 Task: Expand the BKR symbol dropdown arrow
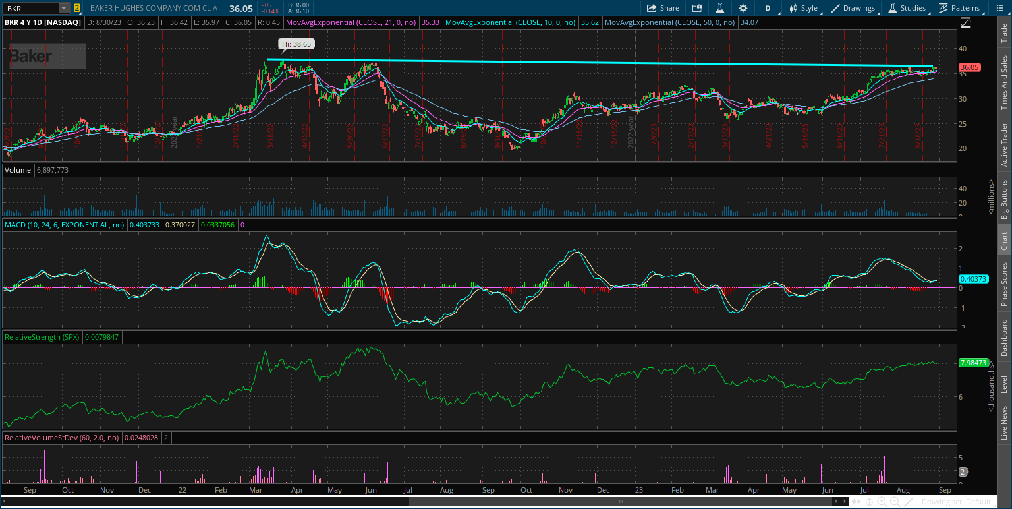click(63, 8)
